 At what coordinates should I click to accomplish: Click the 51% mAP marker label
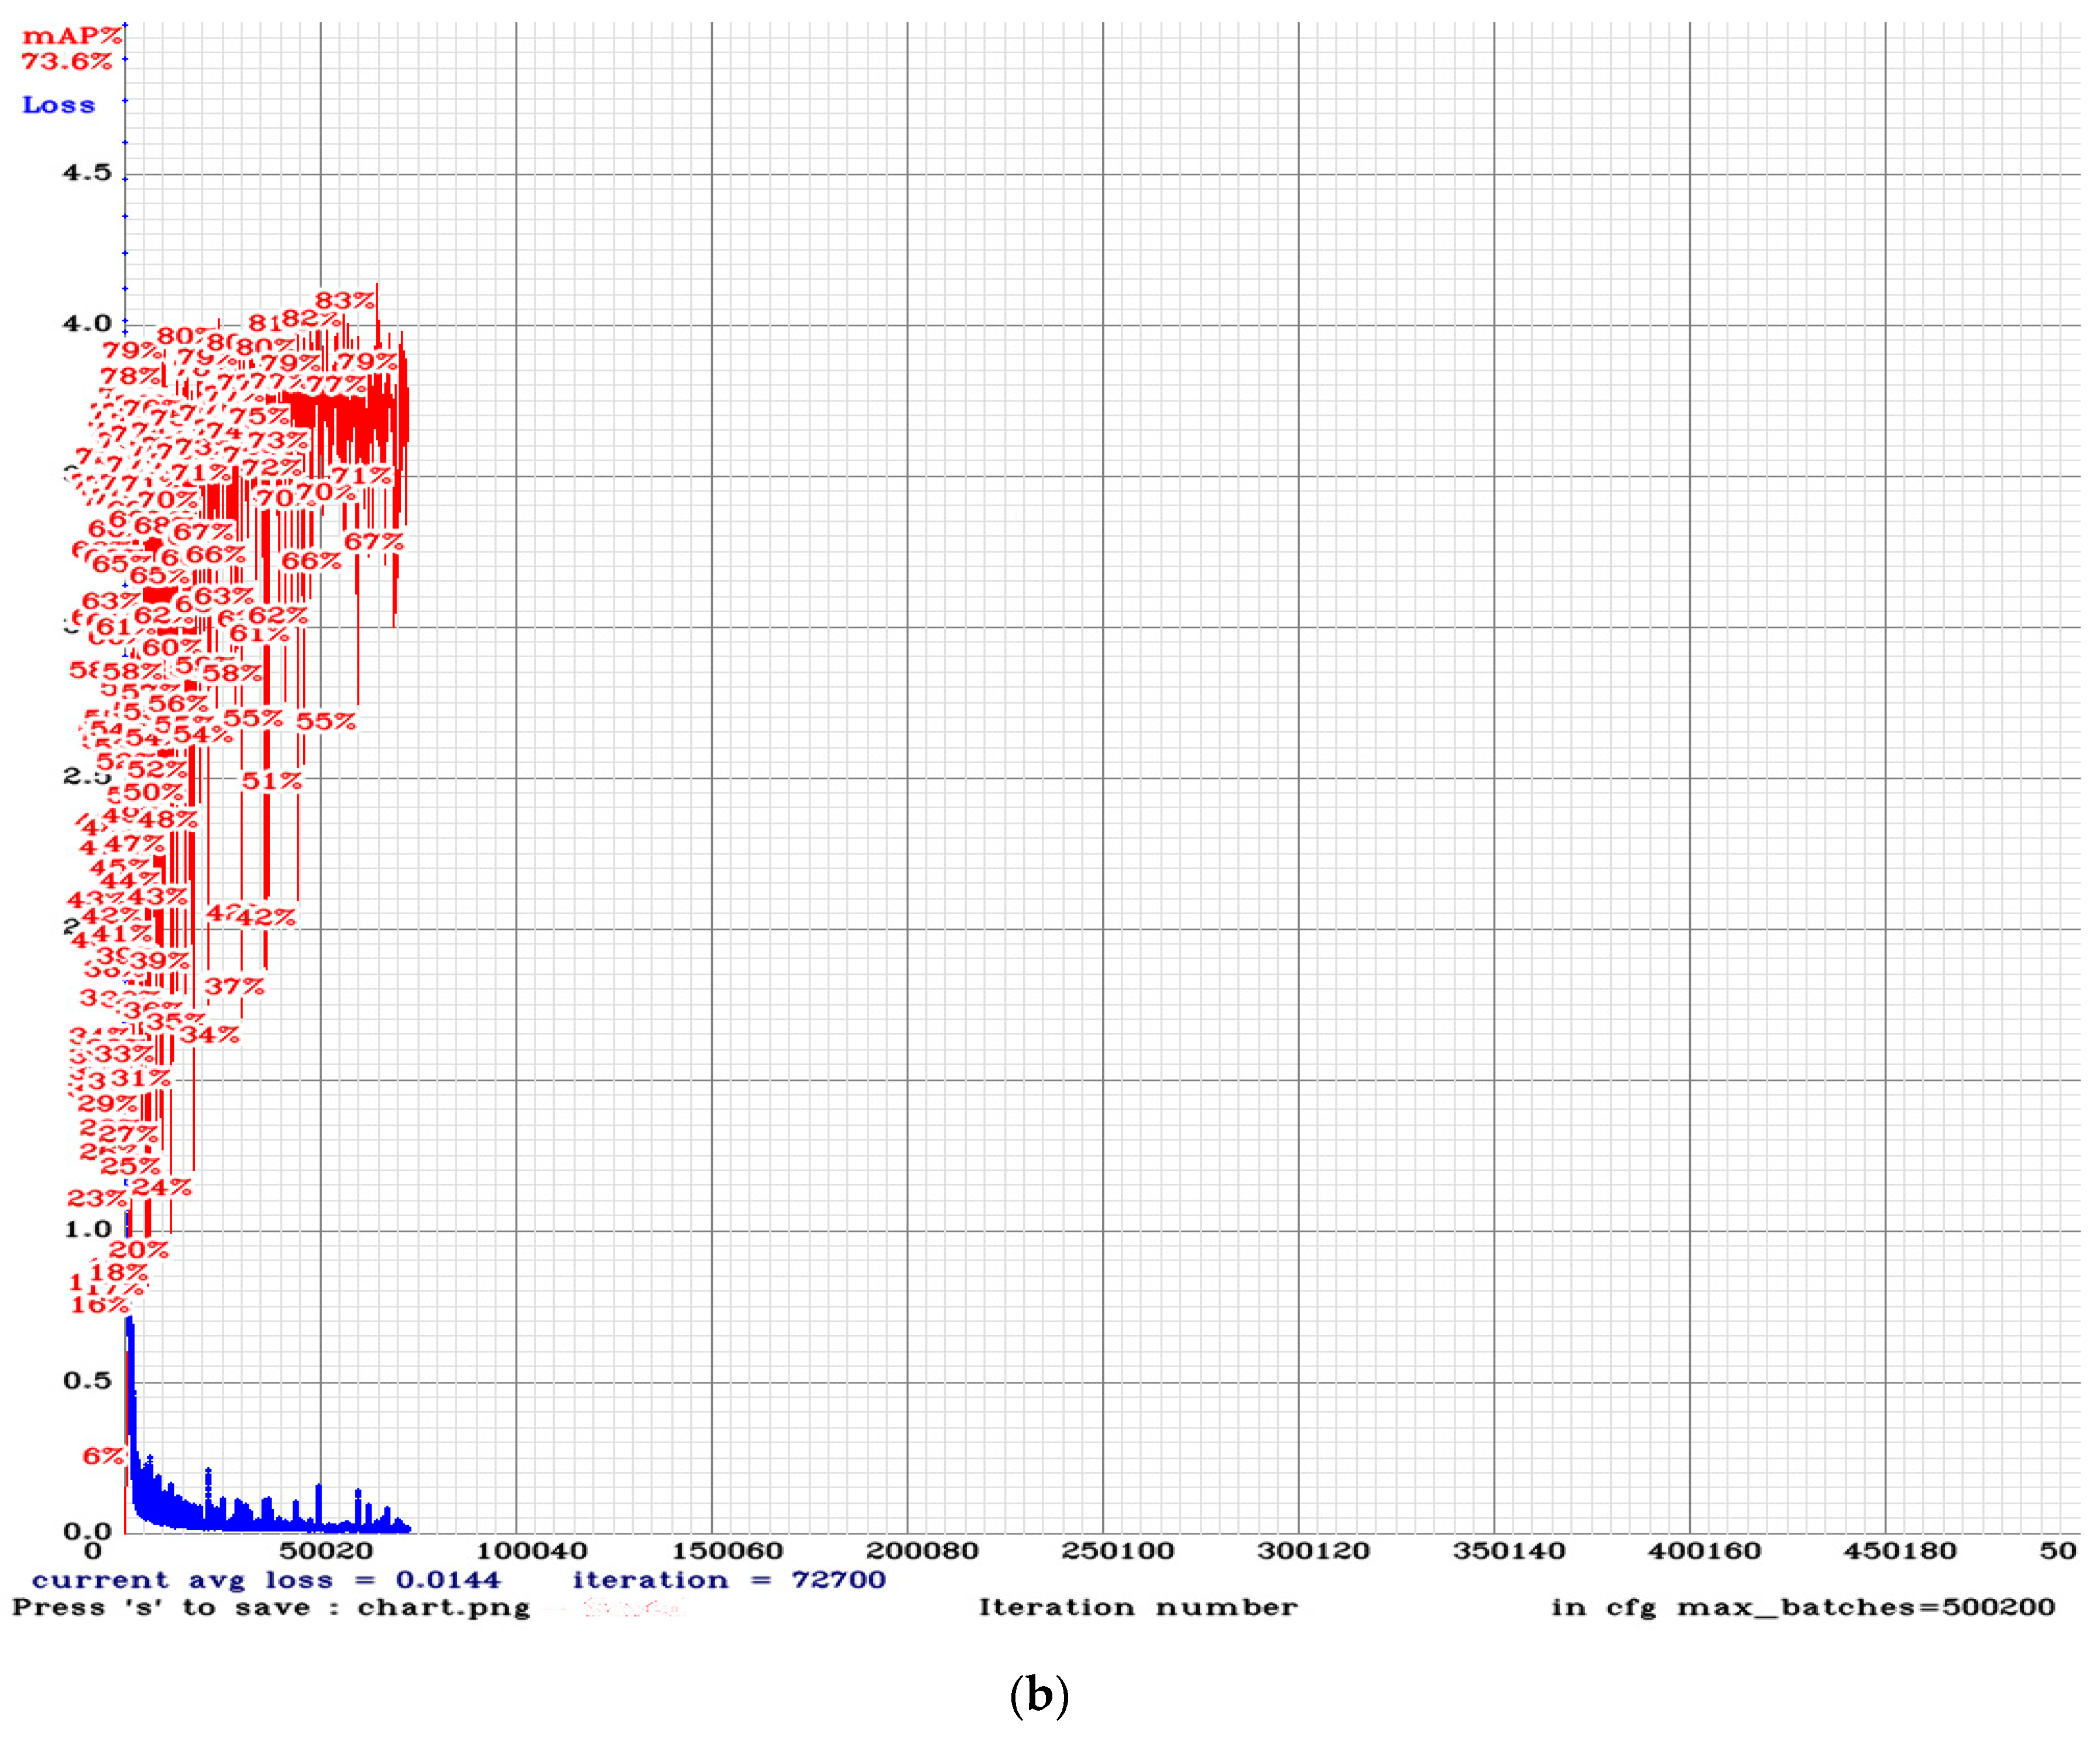point(271,780)
